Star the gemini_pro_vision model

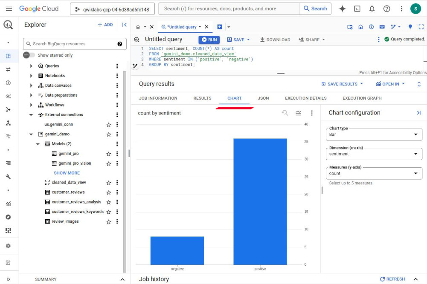109,164
